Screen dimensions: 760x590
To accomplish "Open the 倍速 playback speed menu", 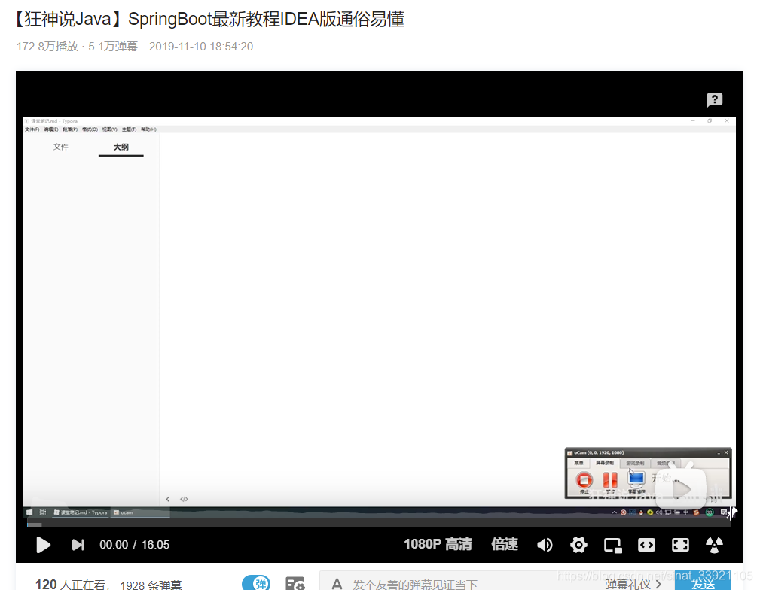I will pyautogui.click(x=505, y=544).
